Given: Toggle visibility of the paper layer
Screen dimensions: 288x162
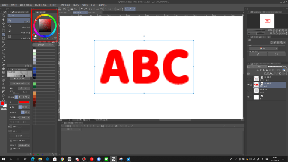Looking at the screenshot, I should tap(248, 97).
